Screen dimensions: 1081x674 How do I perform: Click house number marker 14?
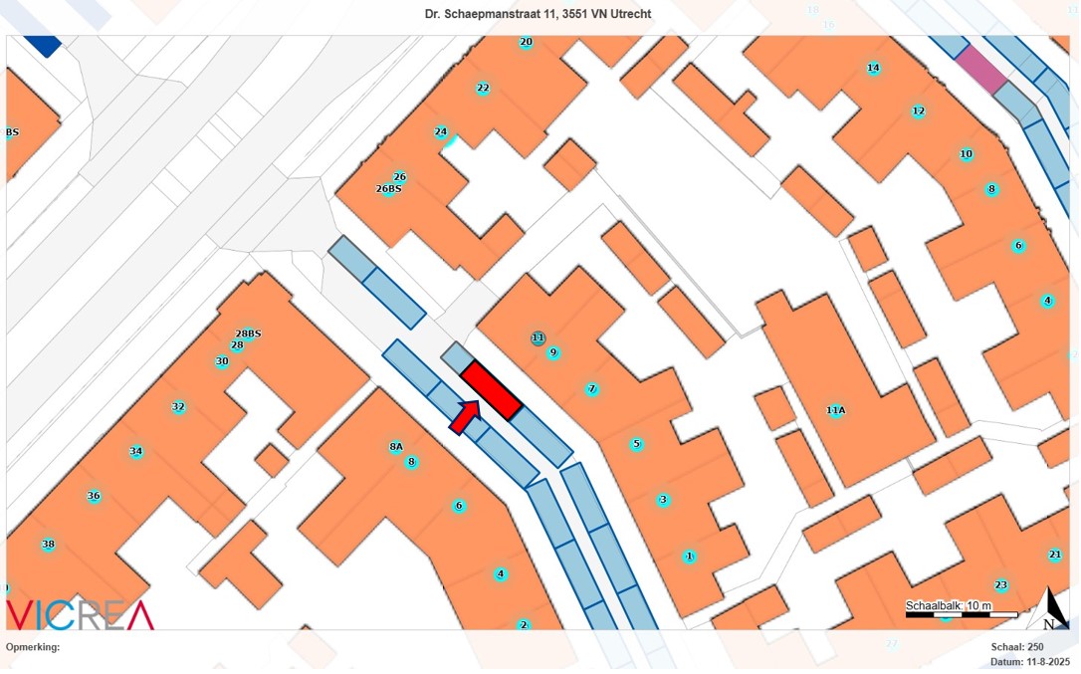click(x=873, y=68)
